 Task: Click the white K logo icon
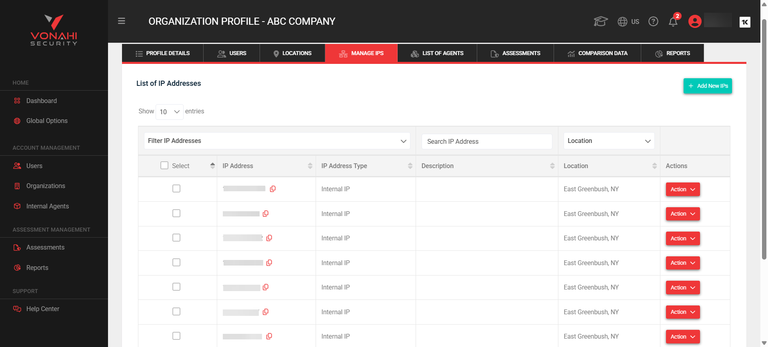click(x=745, y=22)
